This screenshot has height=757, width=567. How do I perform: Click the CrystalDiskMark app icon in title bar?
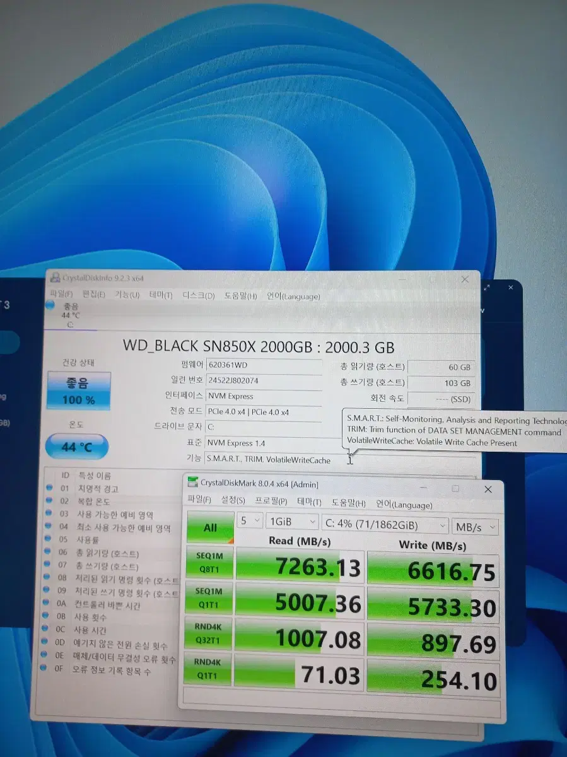coord(193,483)
